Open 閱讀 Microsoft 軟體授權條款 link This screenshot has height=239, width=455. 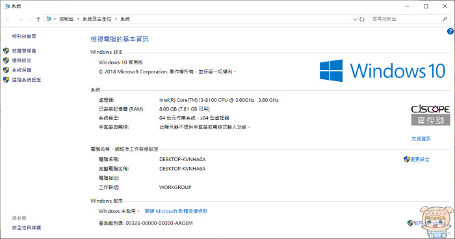176,211
